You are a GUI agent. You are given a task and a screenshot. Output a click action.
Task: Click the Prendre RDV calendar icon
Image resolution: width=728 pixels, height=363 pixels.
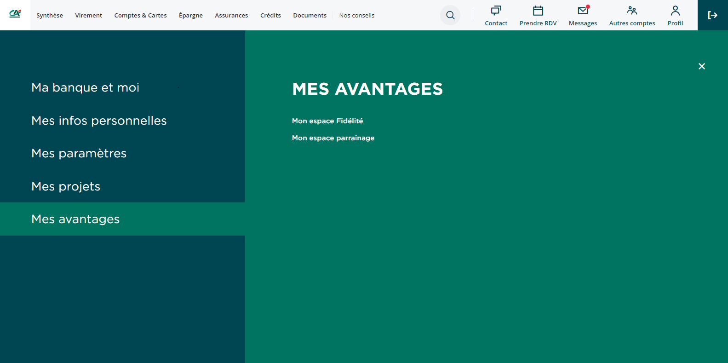coord(538,11)
